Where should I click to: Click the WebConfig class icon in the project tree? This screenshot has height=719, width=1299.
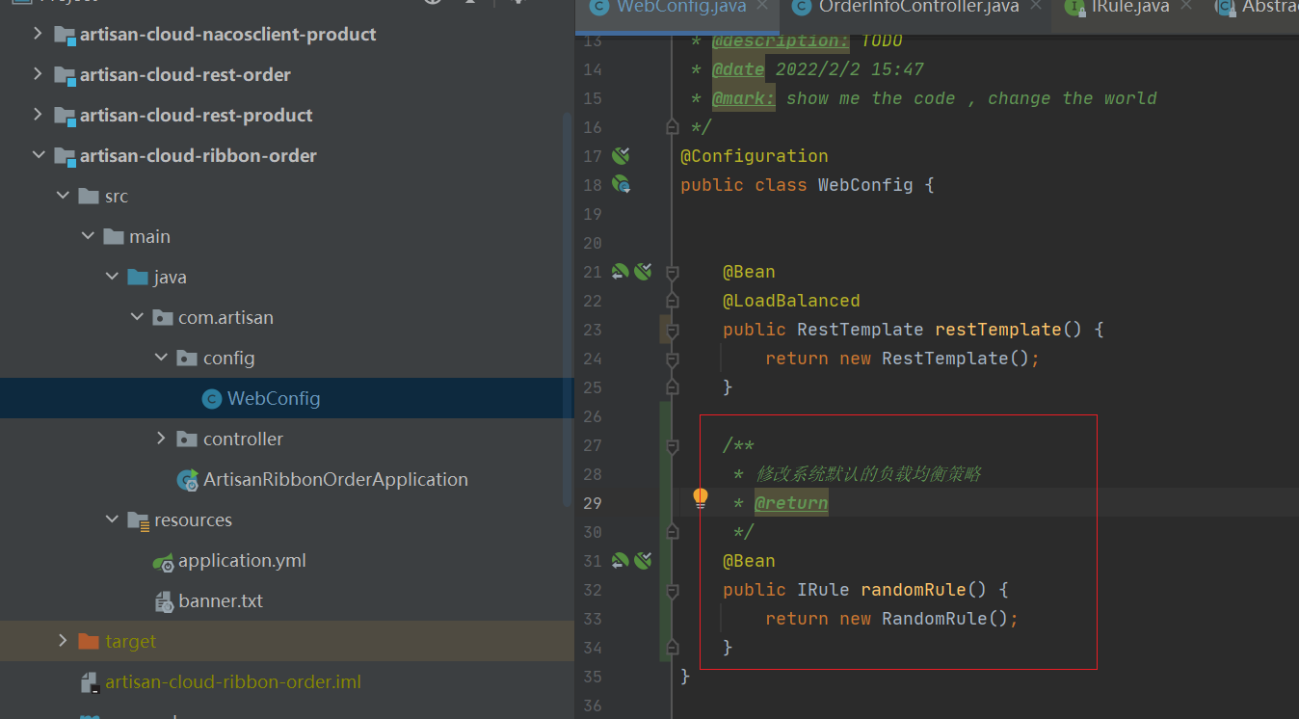(x=211, y=398)
